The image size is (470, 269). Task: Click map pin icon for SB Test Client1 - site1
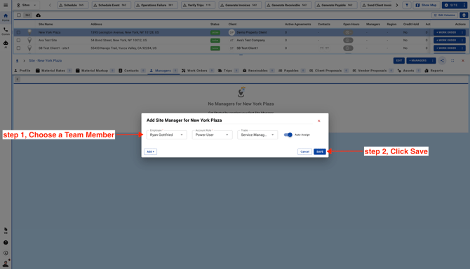(x=29, y=48)
